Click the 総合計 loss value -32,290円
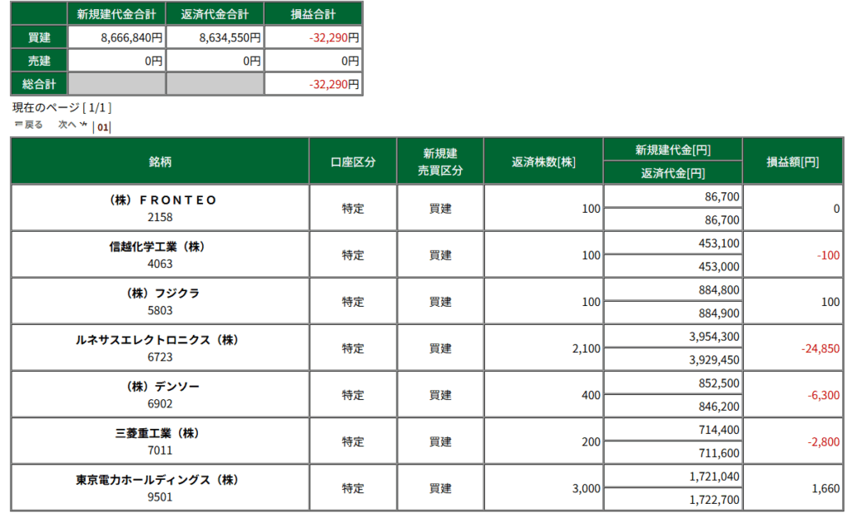 [x=334, y=85]
